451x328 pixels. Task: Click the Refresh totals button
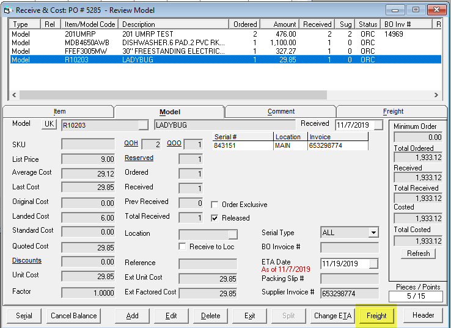pos(418,253)
